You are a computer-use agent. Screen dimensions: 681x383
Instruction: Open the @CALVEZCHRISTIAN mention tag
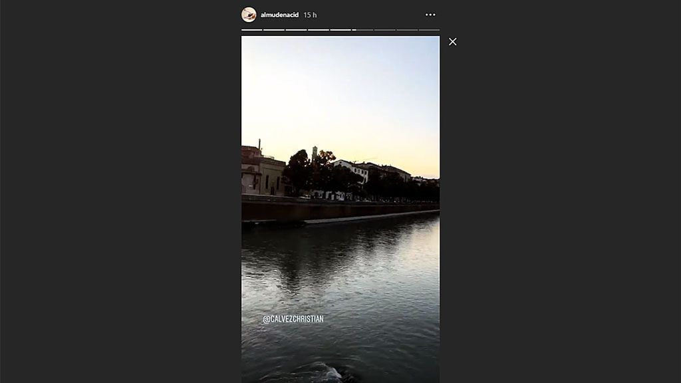(293, 319)
